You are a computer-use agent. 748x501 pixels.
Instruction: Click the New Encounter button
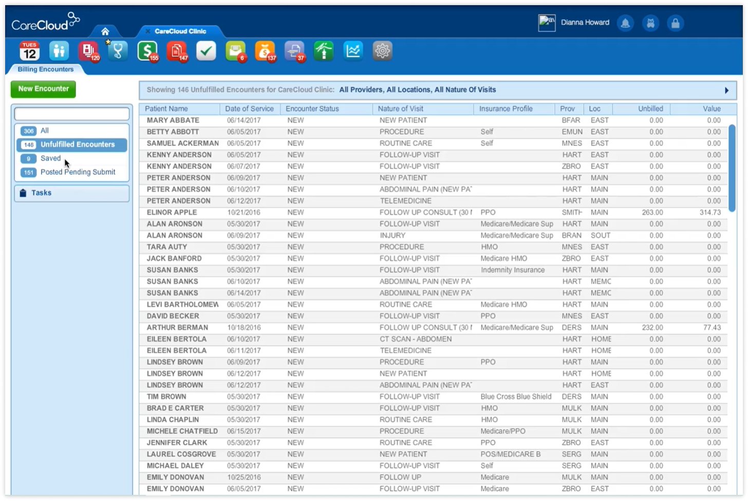coord(43,89)
